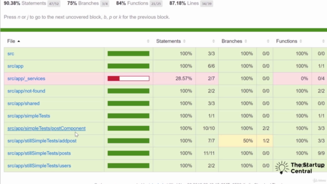This screenshot has width=327, height=184.
Task: Click the 34/39 lines summary badge
Action: (206, 4)
